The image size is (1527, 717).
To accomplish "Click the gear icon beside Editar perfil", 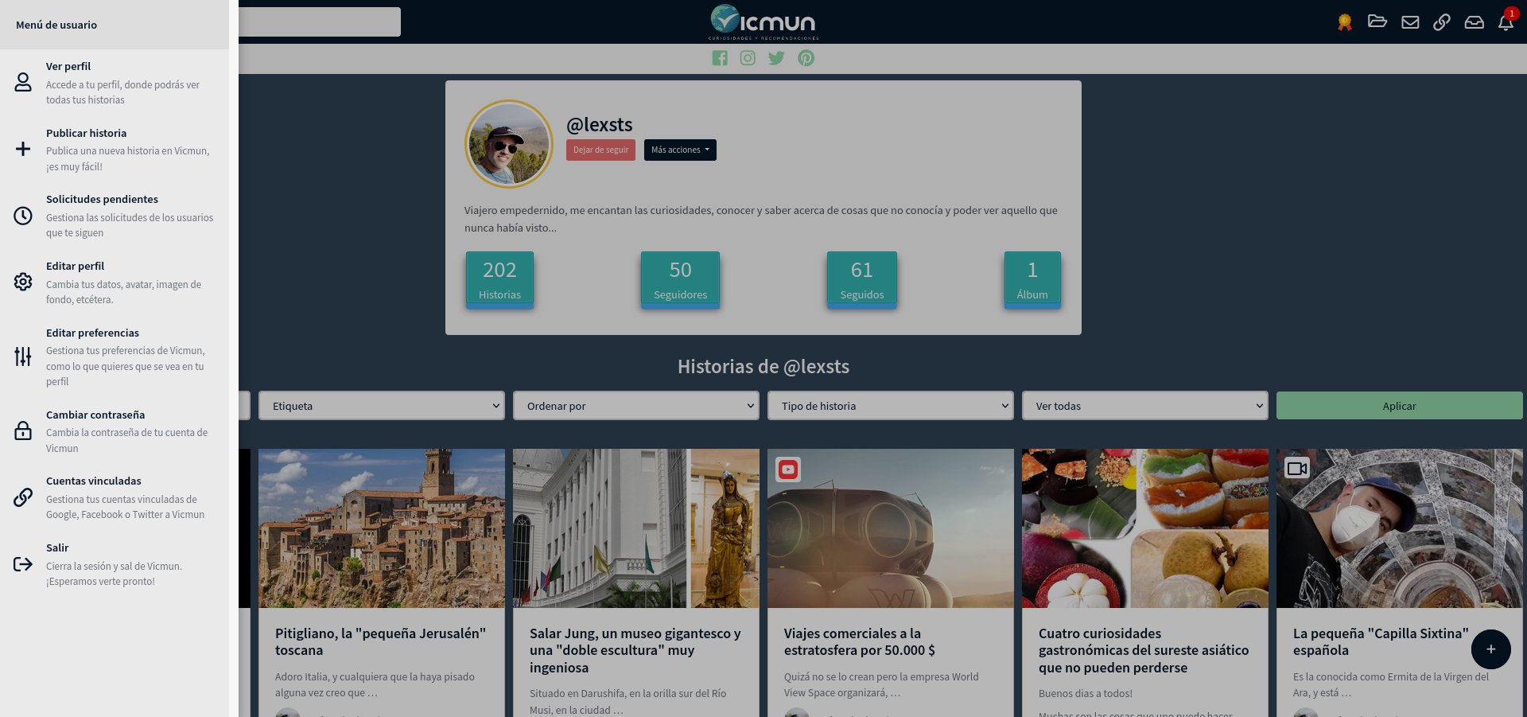I will 23,282.
